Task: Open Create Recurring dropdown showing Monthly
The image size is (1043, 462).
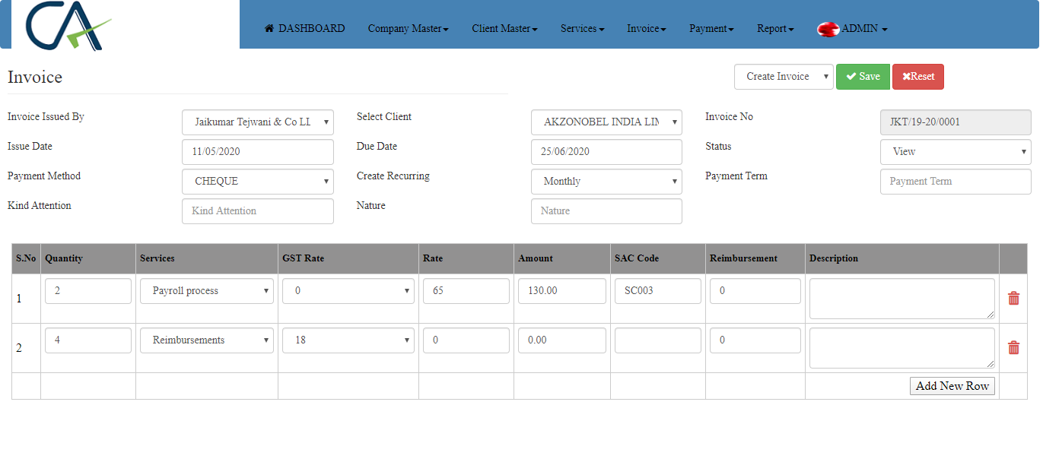Action: point(606,182)
